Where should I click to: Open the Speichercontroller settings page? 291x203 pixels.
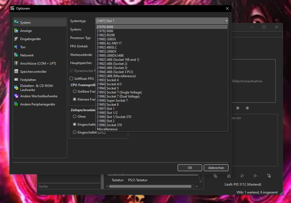coord(16,71)
